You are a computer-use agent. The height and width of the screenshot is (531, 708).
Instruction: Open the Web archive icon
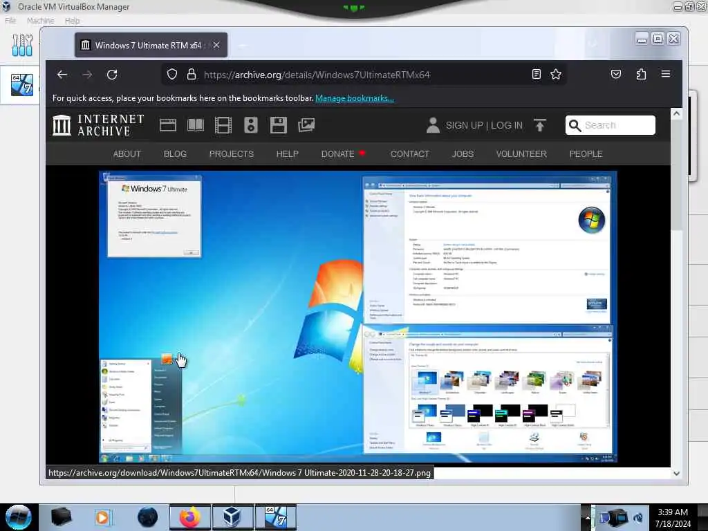[168, 125]
